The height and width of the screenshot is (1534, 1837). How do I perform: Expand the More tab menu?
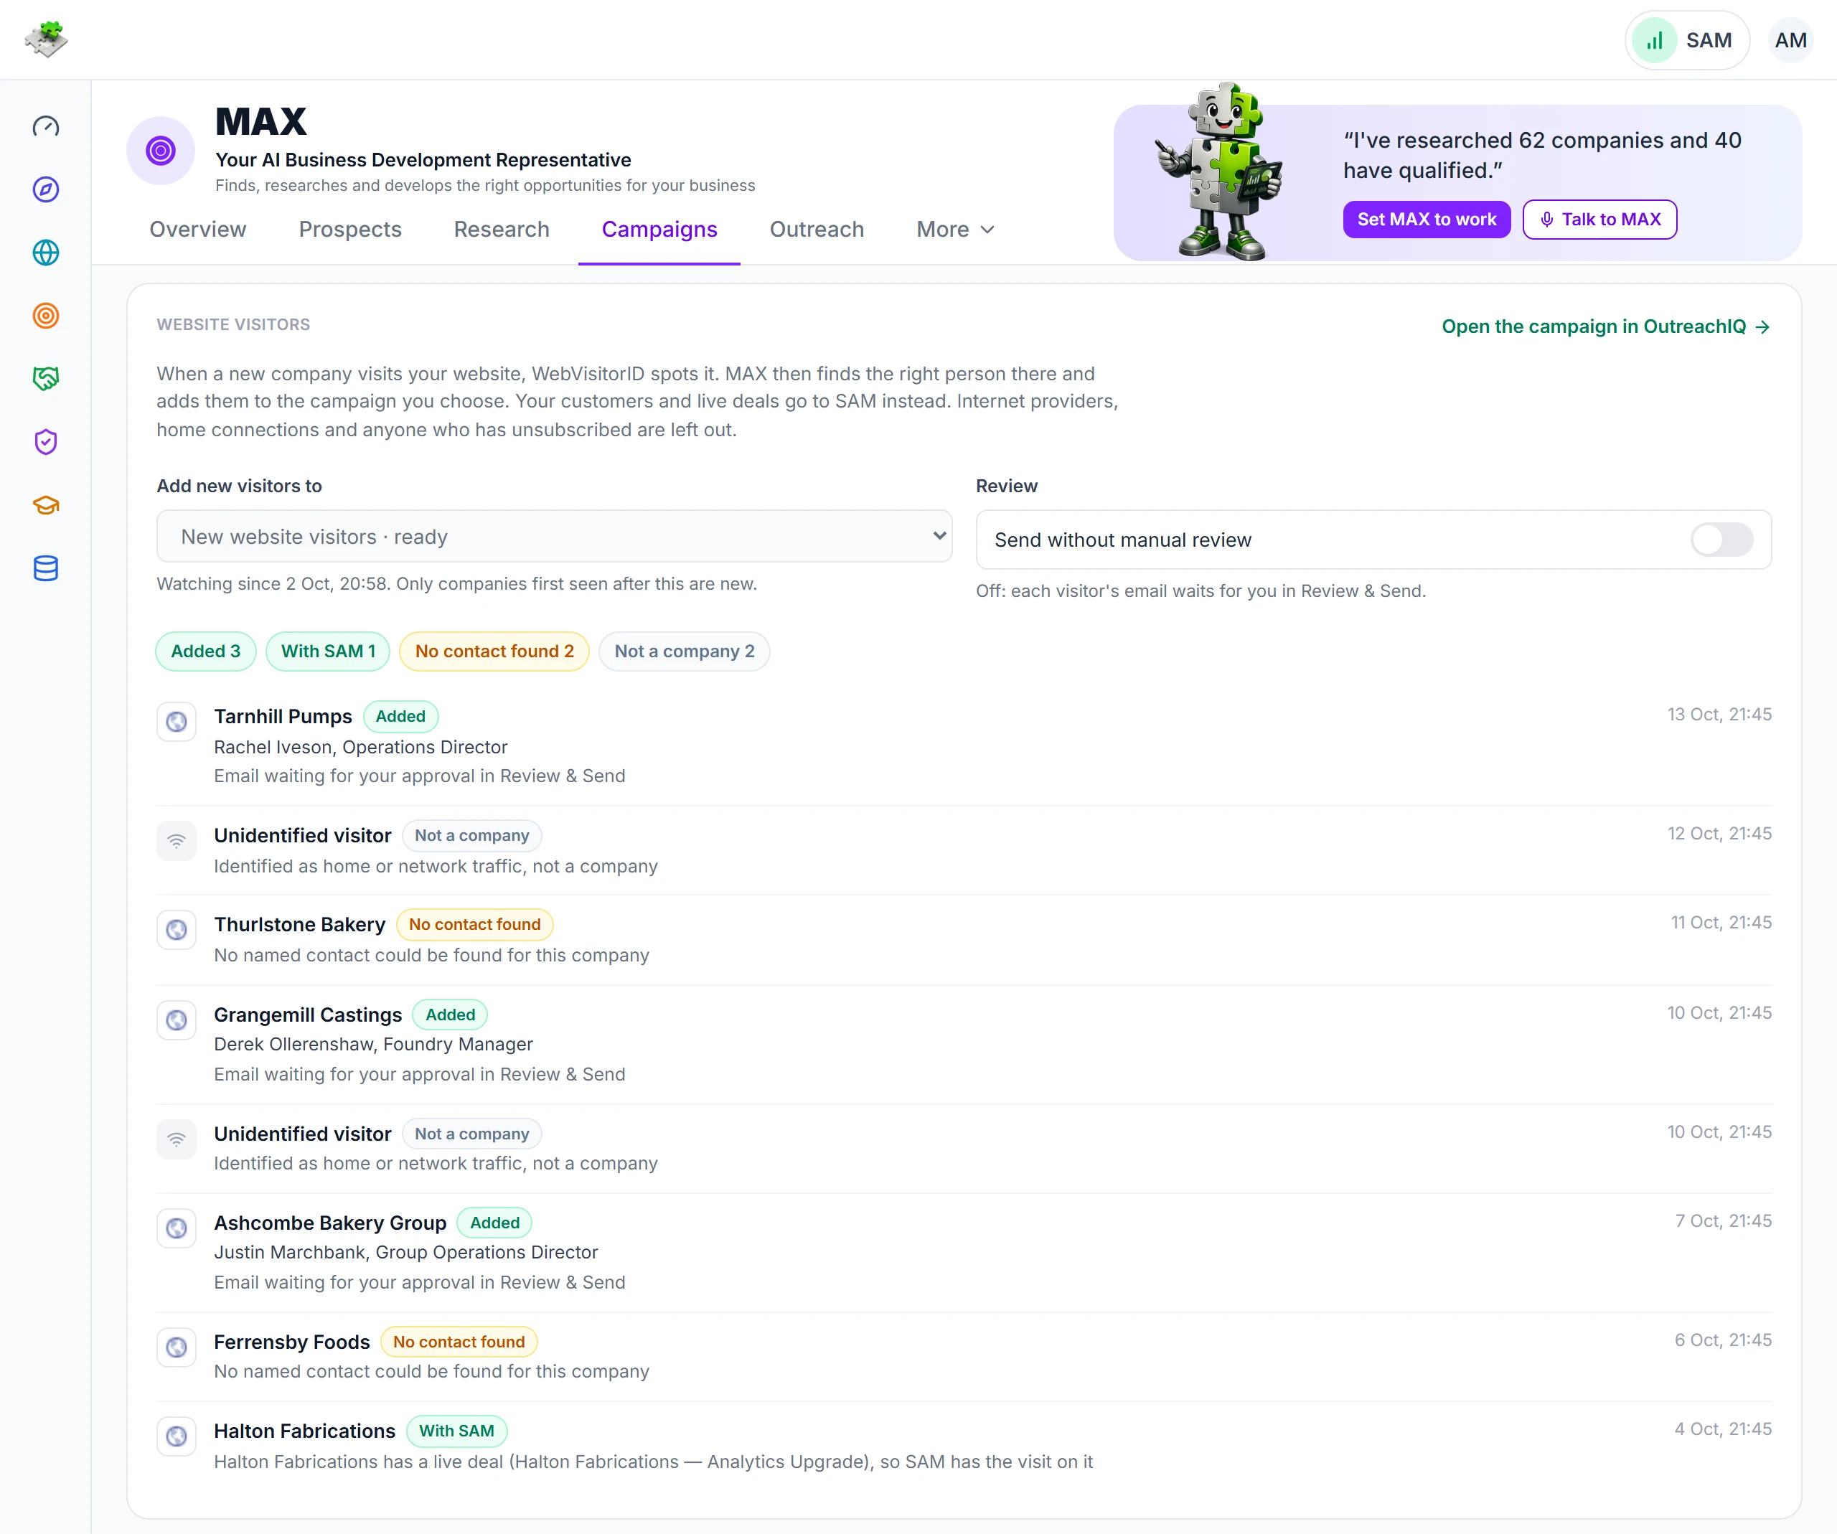[x=955, y=229]
